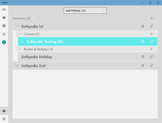Expand the Softpedia 2nd semester

click(x=17, y=66)
